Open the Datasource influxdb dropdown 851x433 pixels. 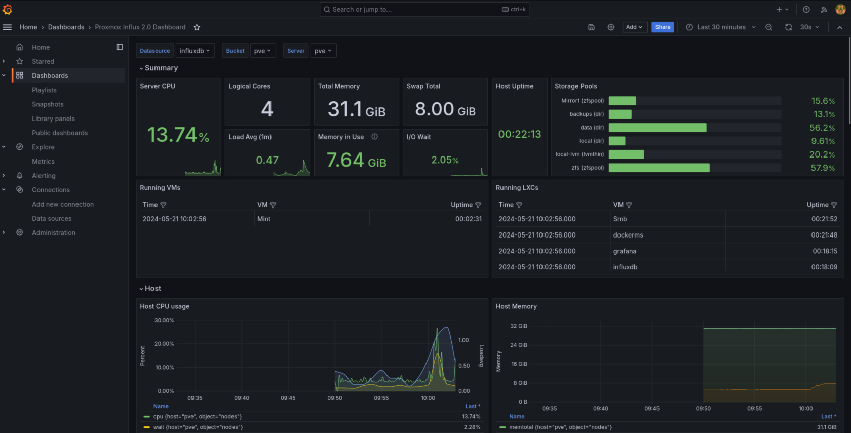[x=195, y=51]
